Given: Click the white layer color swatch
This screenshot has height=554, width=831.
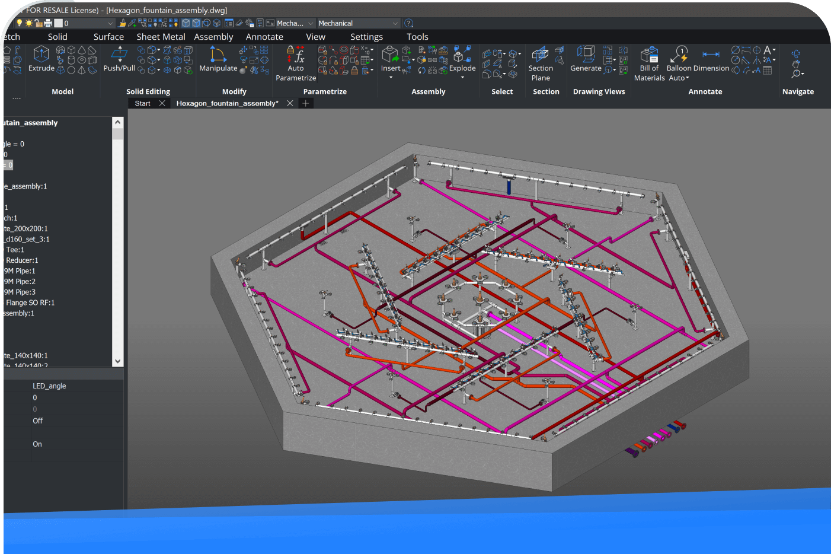Looking at the screenshot, I should point(58,23).
